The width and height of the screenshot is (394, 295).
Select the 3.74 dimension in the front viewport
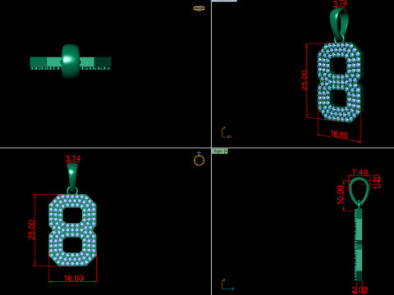[73, 158]
